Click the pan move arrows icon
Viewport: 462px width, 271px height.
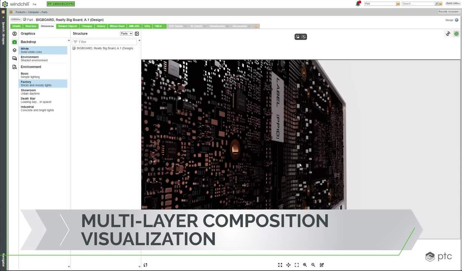(x=288, y=265)
